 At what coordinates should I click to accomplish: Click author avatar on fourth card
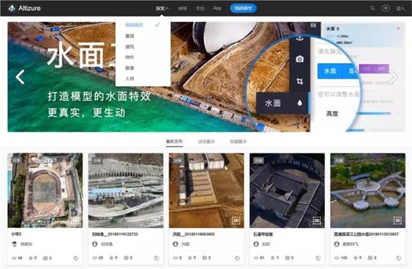(256, 244)
